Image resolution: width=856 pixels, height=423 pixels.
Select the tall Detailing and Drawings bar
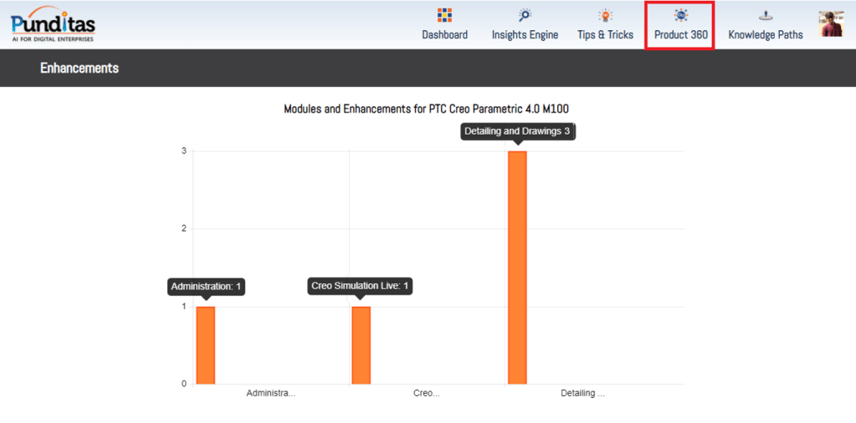517,268
